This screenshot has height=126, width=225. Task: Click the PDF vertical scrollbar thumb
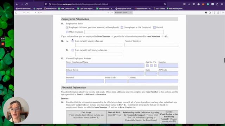click(x=224, y=60)
